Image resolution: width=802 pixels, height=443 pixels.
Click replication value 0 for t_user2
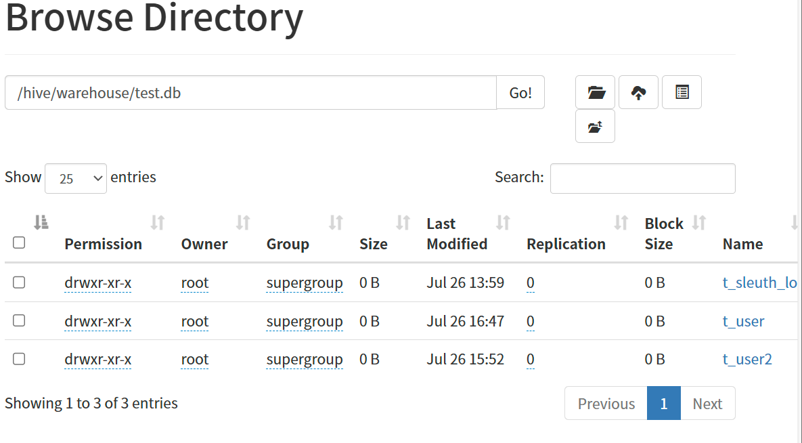click(x=531, y=360)
